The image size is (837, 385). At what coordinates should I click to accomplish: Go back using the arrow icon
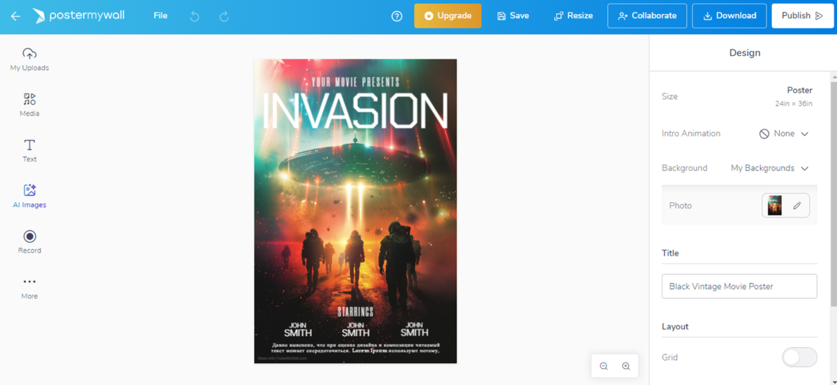15,16
